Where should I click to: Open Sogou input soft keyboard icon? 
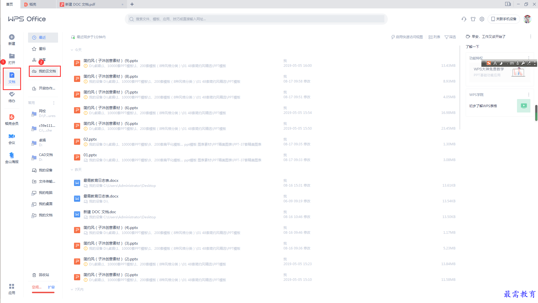tap(512, 63)
